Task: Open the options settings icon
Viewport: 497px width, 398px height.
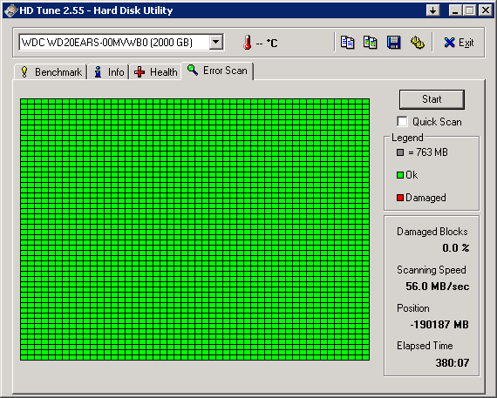Action: pyautogui.click(x=417, y=42)
